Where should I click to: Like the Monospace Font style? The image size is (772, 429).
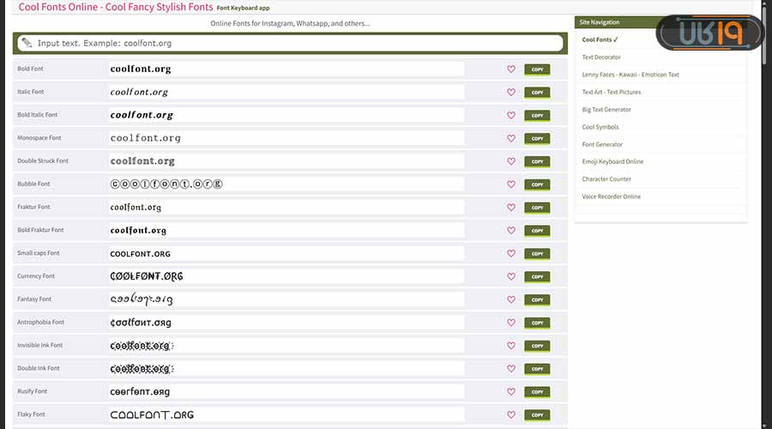click(511, 138)
